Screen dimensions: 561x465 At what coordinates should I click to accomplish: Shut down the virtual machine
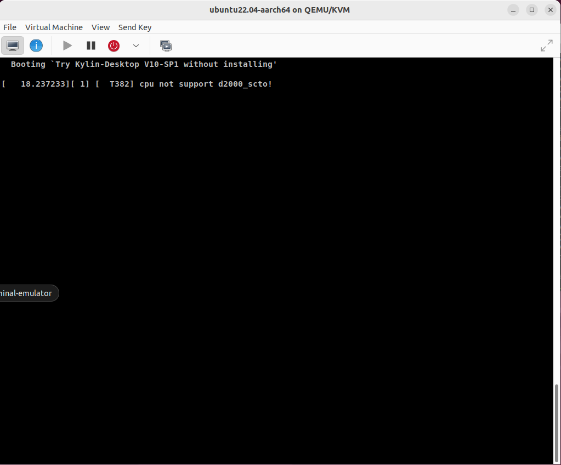[114, 46]
